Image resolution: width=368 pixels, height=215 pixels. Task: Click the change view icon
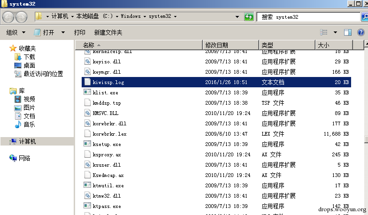[x=324, y=32]
